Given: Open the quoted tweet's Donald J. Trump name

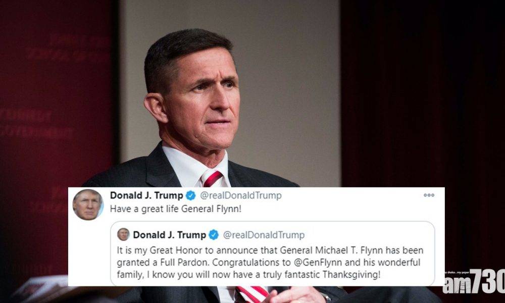Looking at the screenshot, I should pos(169,235).
